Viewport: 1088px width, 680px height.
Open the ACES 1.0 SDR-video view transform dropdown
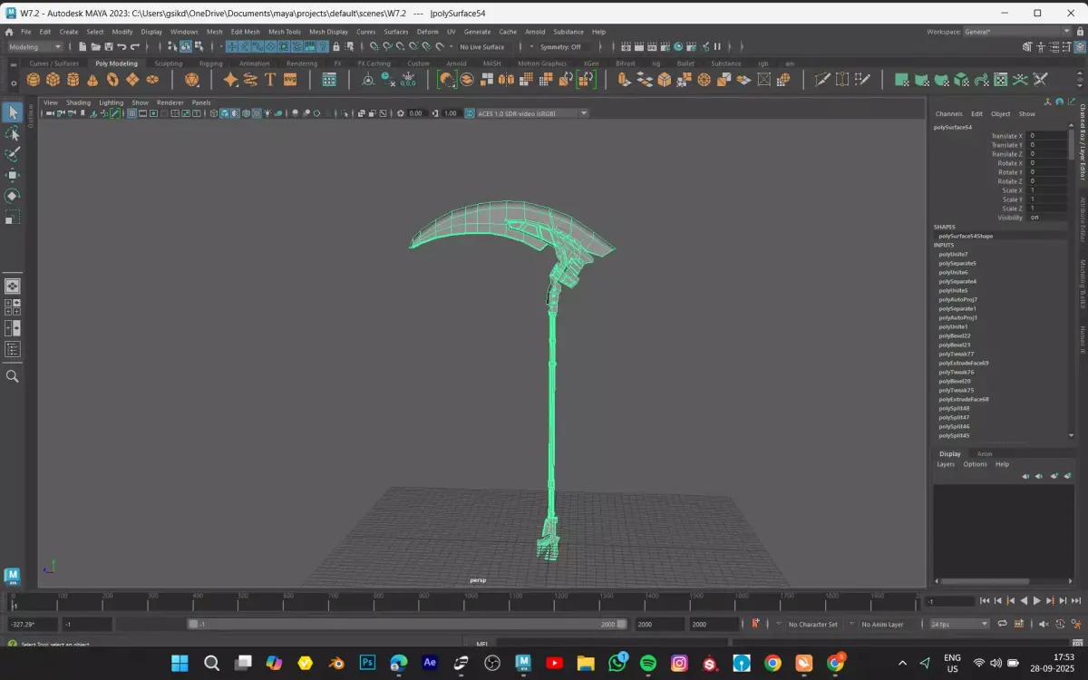(527, 113)
